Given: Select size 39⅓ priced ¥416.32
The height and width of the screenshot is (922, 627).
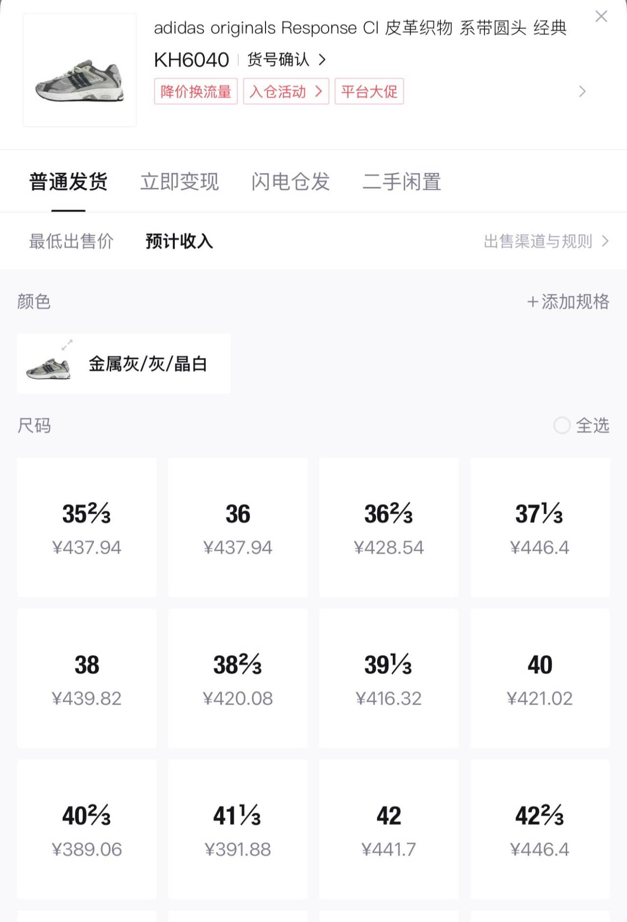Looking at the screenshot, I should [x=389, y=678].
